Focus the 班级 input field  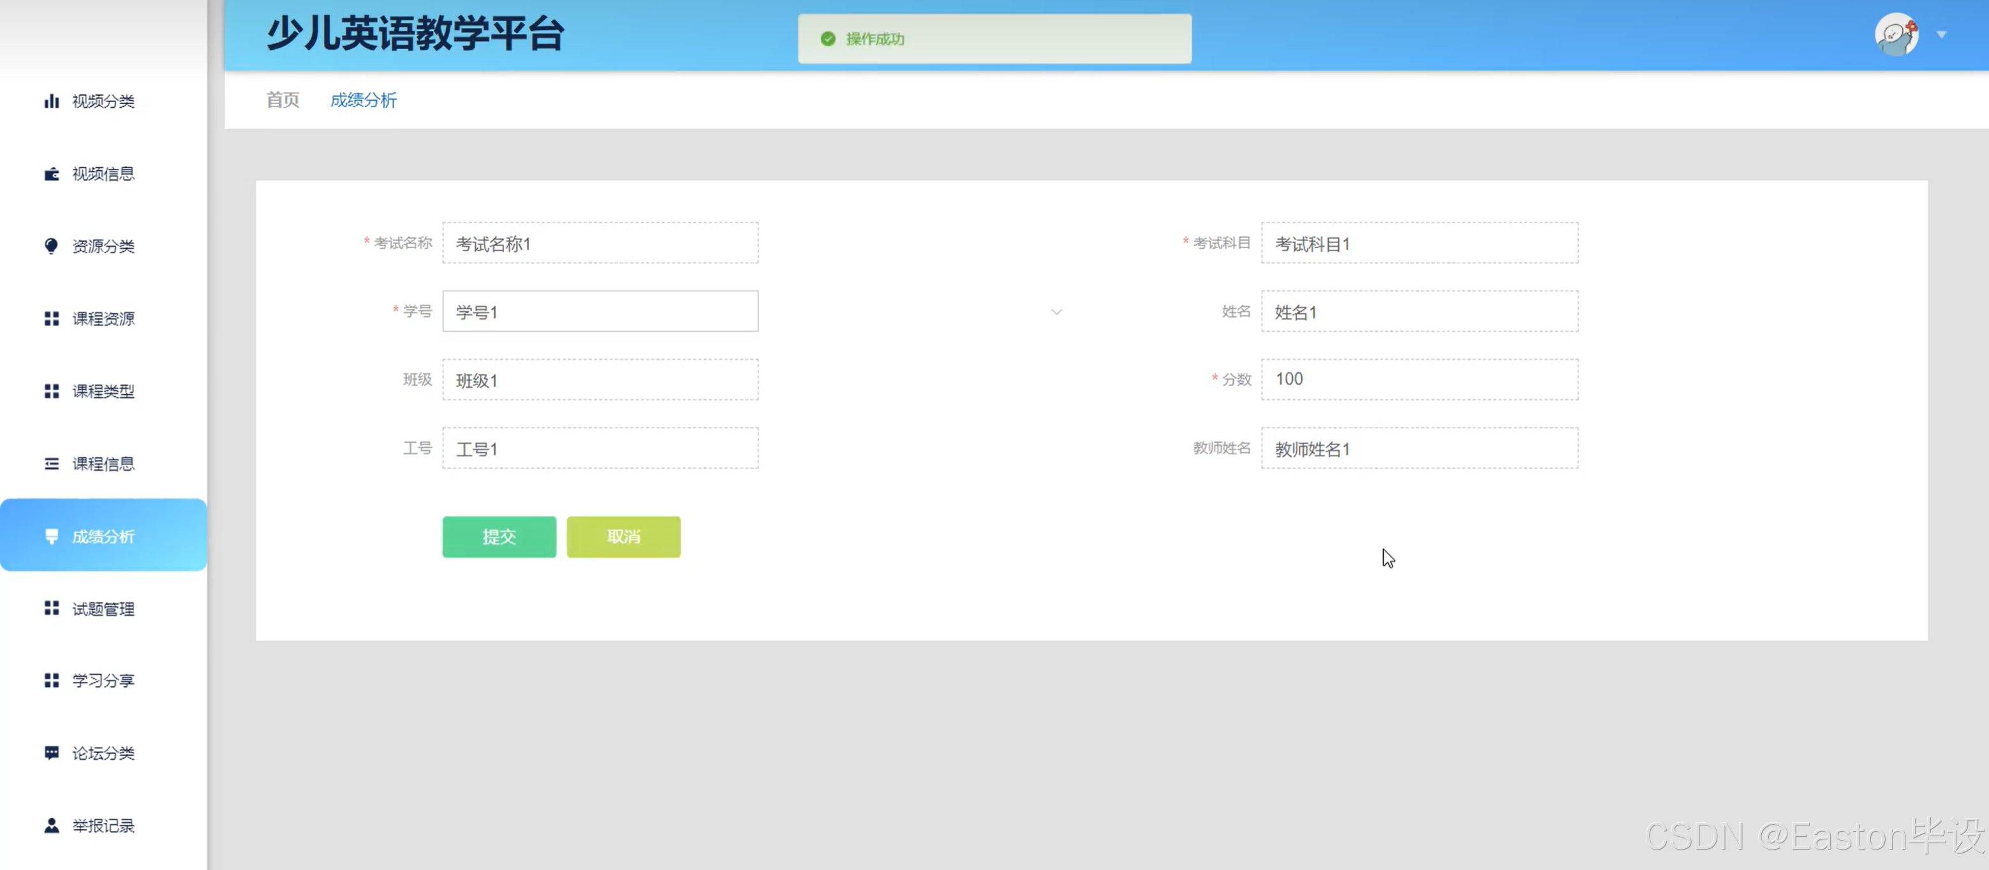[600, 380]
